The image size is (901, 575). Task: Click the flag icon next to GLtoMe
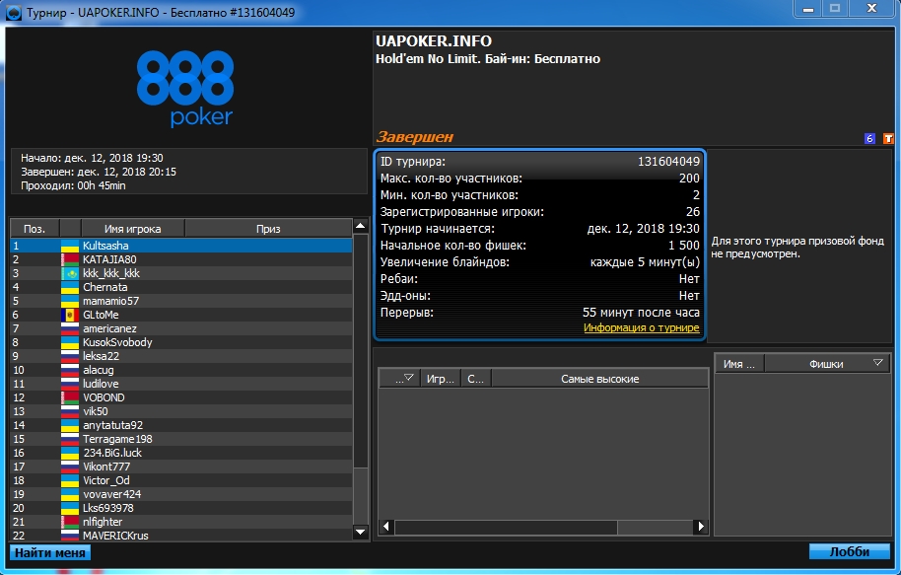coord(70,315)
